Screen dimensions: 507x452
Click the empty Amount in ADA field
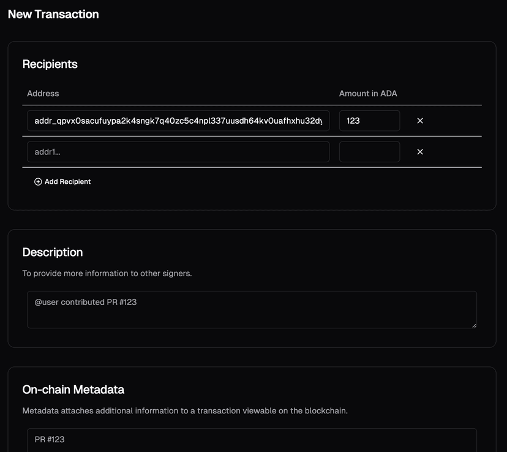(369, 151)
